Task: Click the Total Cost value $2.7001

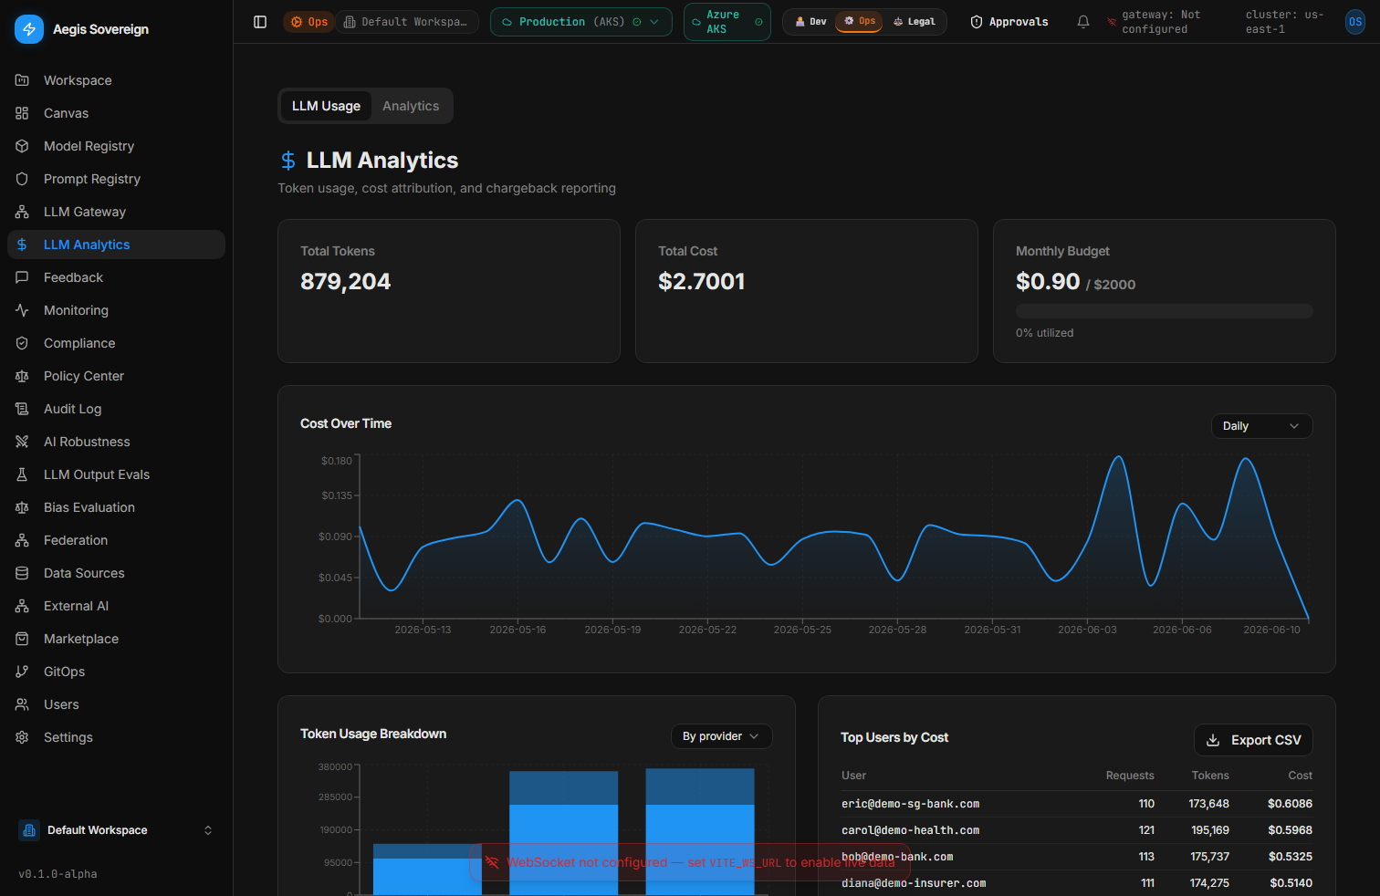Action: tap(701, 281)
